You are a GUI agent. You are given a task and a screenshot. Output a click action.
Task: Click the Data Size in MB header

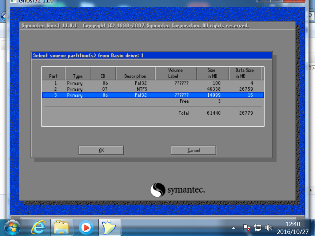click(x=245, y=73)
